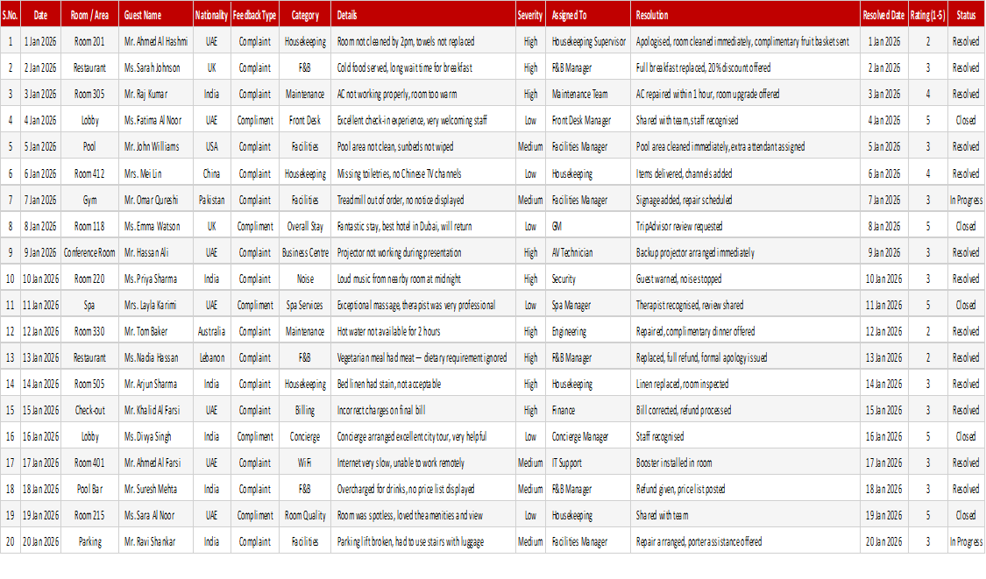Select cell 'Ms. Priya Sharma'
This screenshot has height=579, width=986.
(x=156, y=279)
